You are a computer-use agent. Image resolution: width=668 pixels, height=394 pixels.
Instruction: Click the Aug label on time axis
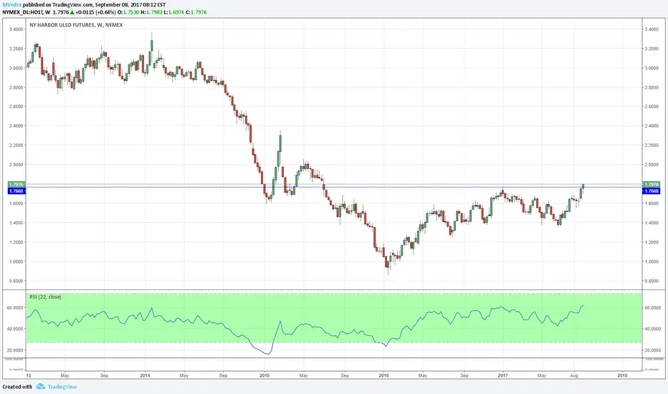(574, 375)
